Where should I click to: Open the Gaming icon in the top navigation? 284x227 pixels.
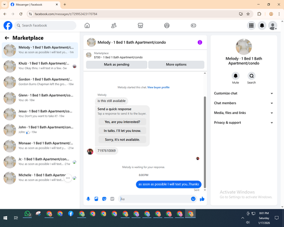193,26
